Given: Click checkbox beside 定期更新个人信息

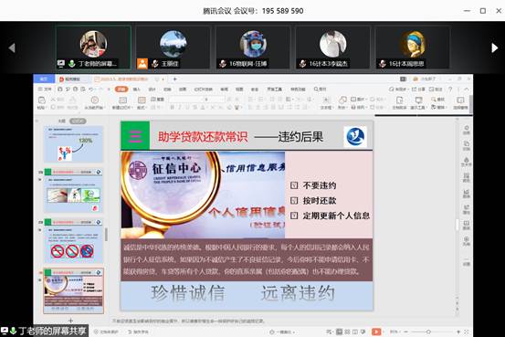Looking at the screenshot, I should click(294, 216).
